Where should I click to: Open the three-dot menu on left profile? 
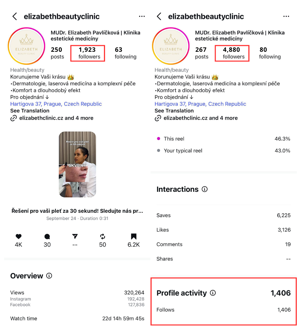coord(142,16)
